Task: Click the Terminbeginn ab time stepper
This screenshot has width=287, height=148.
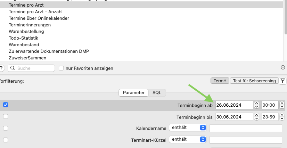Action: coord(282,105)
